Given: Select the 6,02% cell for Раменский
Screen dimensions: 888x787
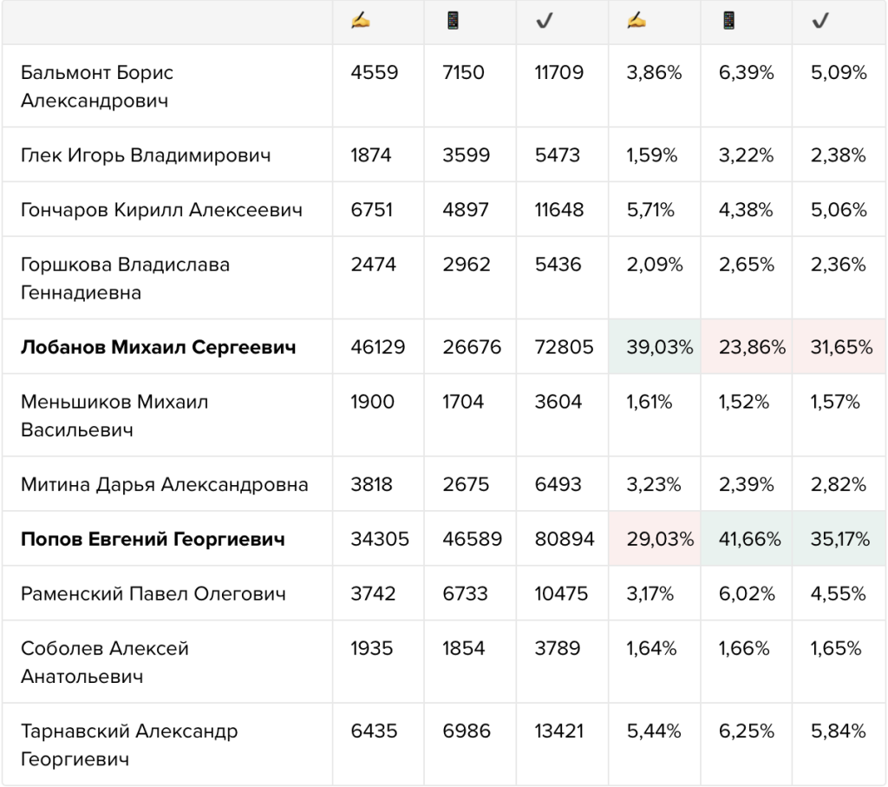Looking at the screenshot, I should pyautogui.click(x=747, y=594).
